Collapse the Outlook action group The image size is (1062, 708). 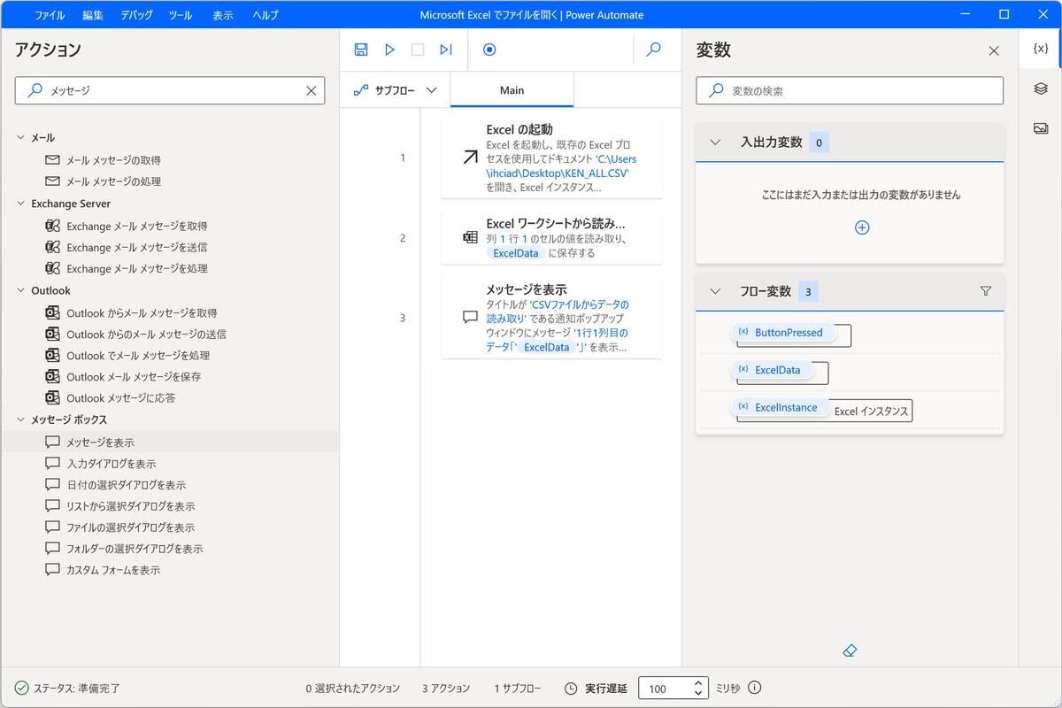[21, 290]
